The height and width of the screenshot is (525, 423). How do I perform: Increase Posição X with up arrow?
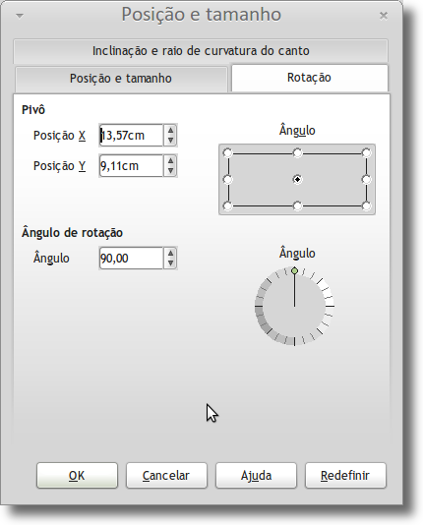(x=171, y=130)
